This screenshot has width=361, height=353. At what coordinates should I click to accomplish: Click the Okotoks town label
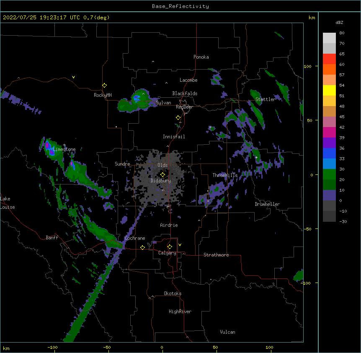click(x=173, y=293)
